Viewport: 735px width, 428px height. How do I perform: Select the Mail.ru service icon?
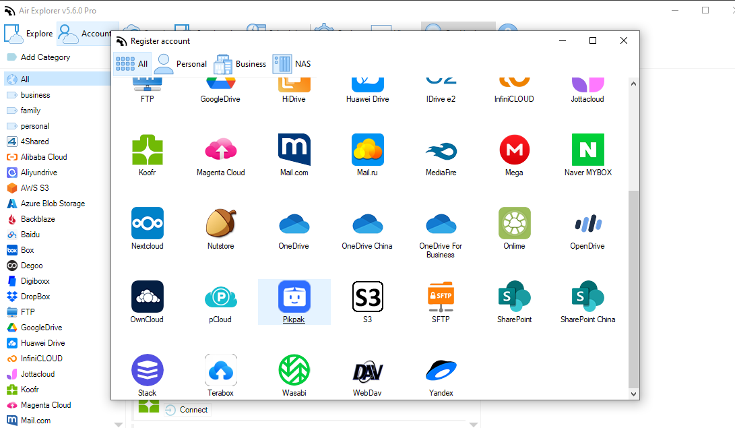point(367,150)
